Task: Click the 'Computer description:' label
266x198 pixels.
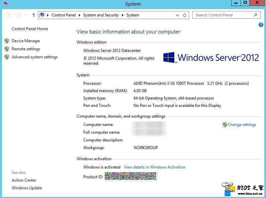Action: [103, 140]
